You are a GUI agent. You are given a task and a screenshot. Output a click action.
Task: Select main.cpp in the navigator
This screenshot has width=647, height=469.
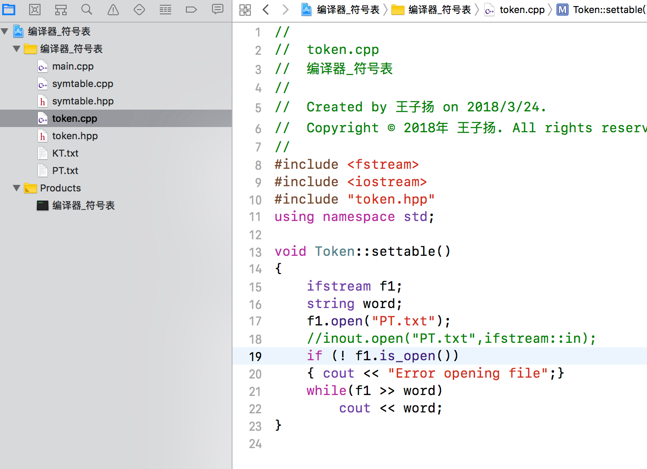(116, 66)
